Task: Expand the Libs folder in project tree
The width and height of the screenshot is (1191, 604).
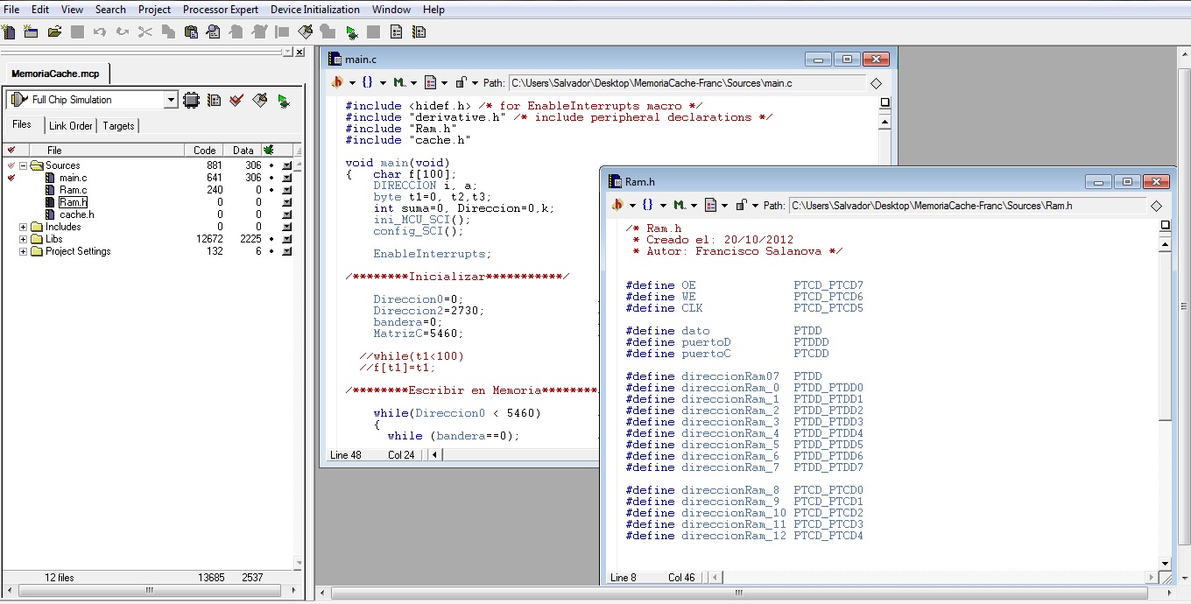Action: (x=24, y=239)
